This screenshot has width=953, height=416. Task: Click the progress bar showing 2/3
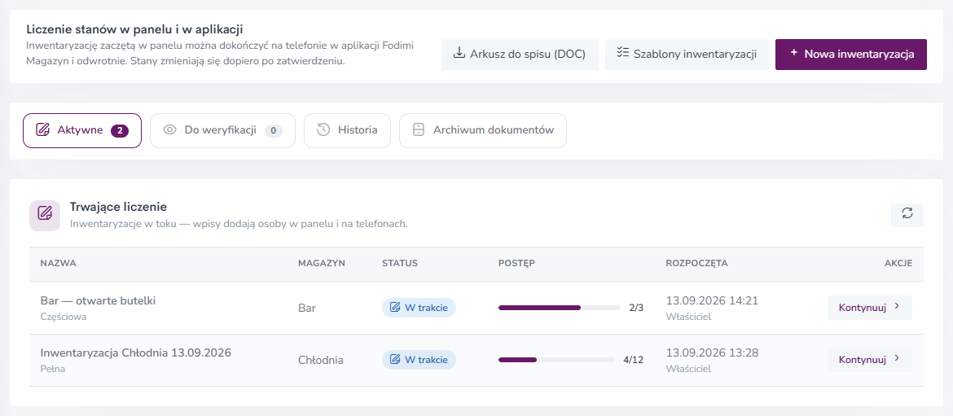click(x=559, y=308)
